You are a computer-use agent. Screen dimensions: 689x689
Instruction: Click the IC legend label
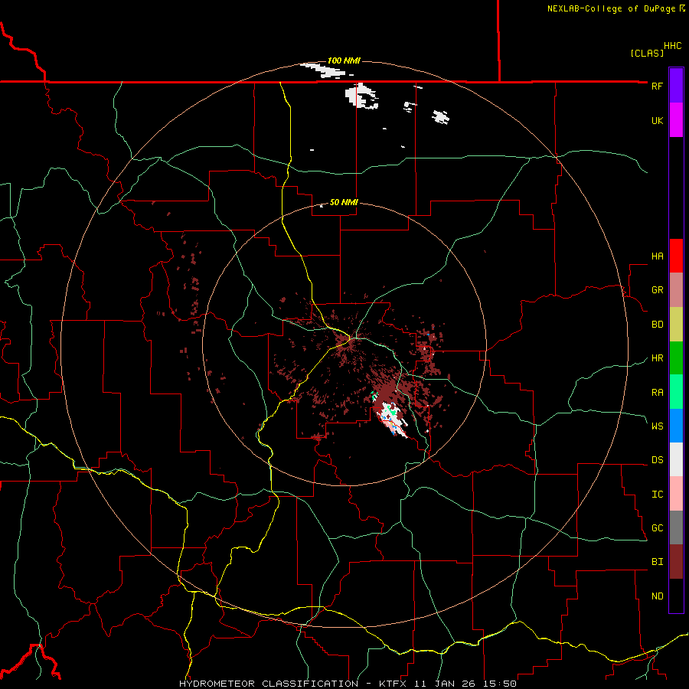[657, 495]
